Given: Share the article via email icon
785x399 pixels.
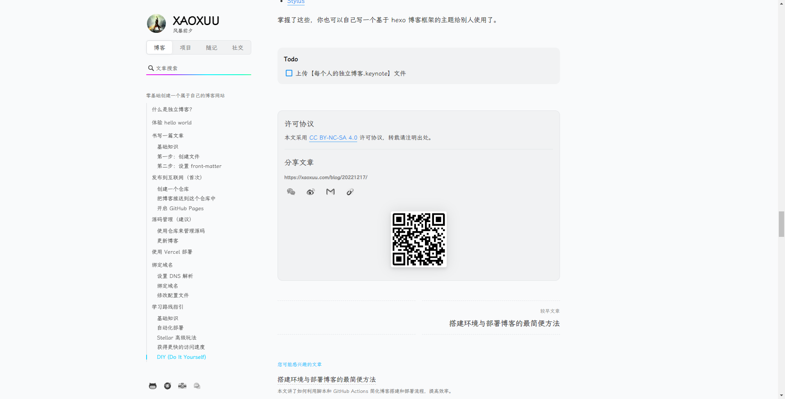Looking at the screenshot, I should pos(330,192).
